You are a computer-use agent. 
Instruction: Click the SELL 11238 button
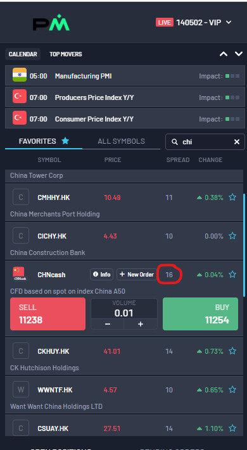[47, 314]
